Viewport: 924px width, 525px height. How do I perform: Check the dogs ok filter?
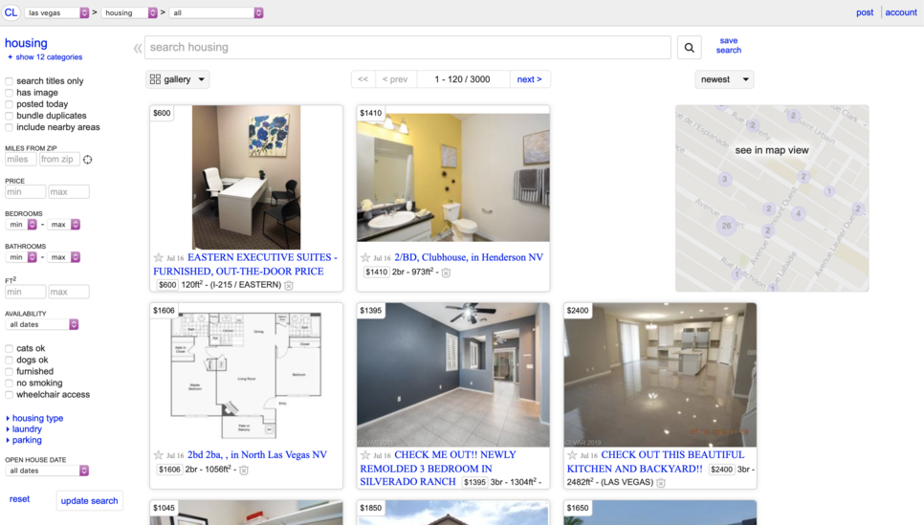9,360
